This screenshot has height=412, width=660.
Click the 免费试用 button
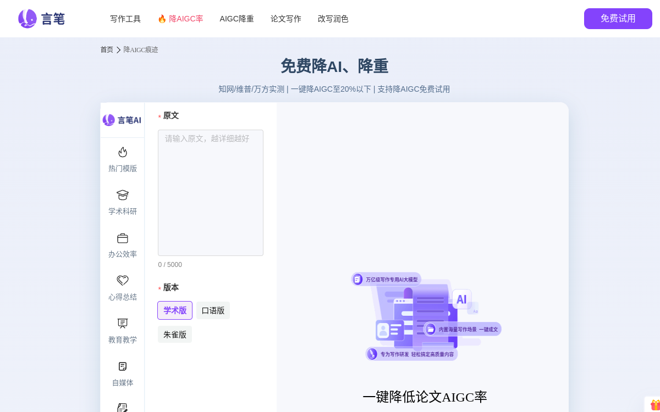pyautogui.click(x=618, y=19)
